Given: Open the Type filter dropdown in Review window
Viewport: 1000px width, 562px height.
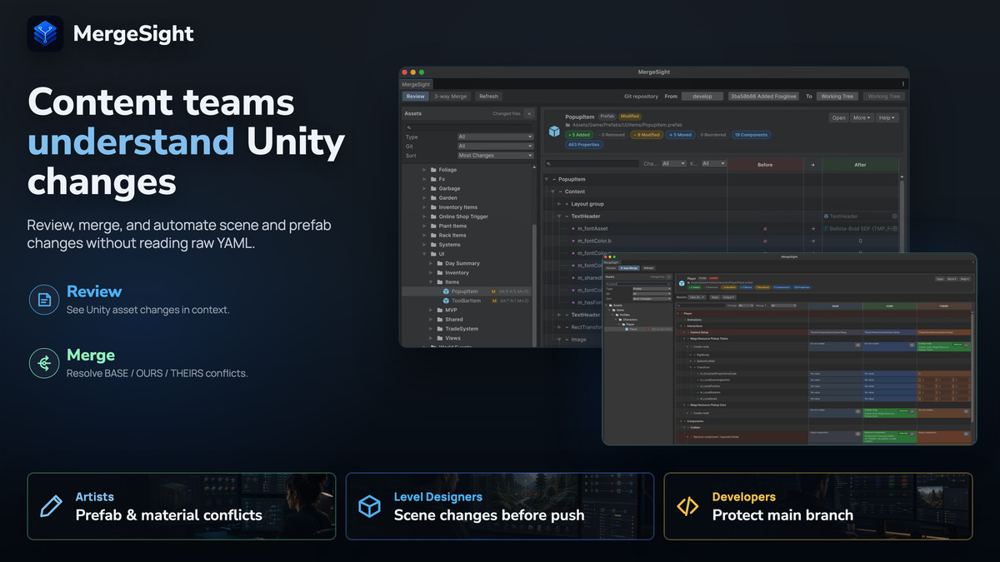Looking at the screenshot, I should (x=495, y=137).
